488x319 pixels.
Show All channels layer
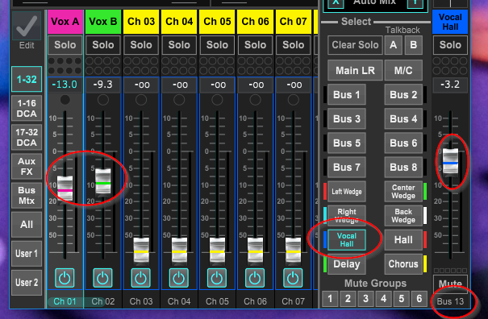coord(27,225)
